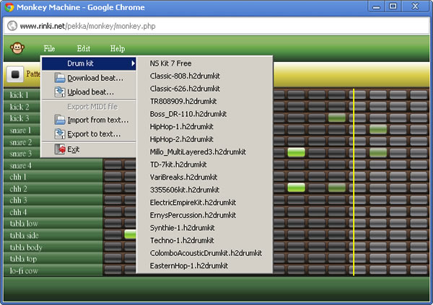
Task: Toggle bright green step on snare 3 row
Action: 296,153
